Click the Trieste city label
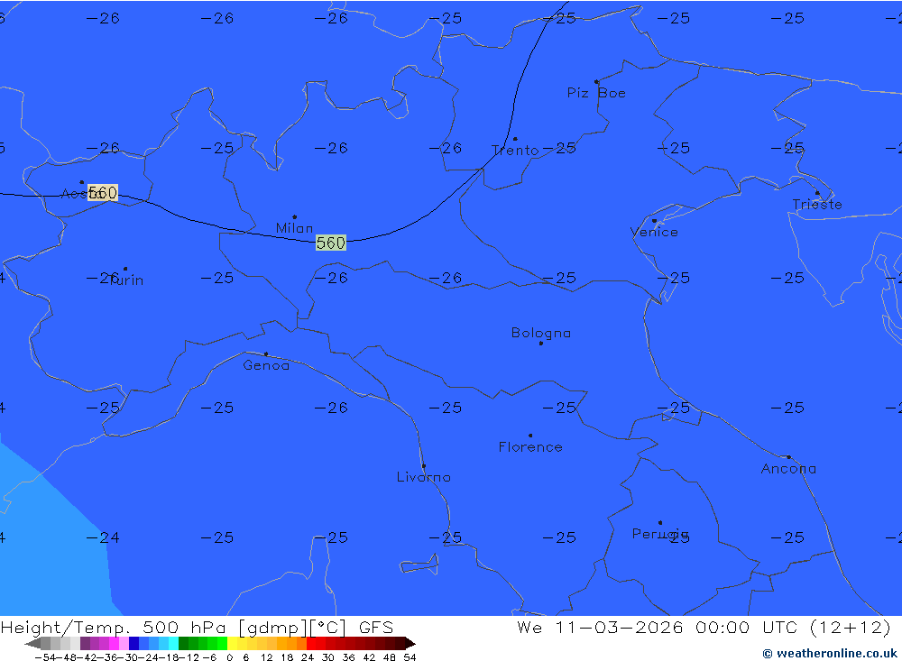902x661 pixels. 817,204
